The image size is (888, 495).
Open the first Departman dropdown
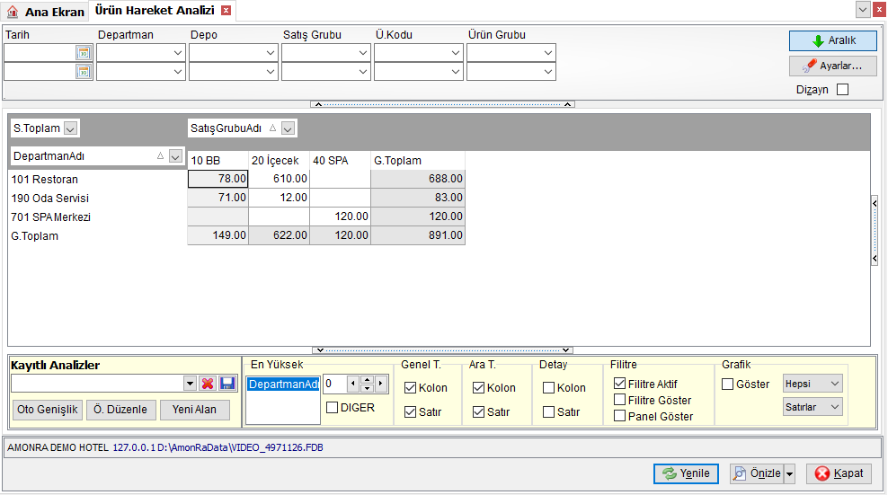[178, 53]
